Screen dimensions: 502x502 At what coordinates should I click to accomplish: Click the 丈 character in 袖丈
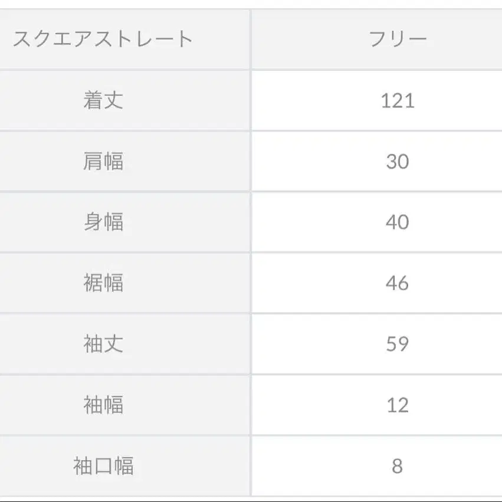(113, 344)
